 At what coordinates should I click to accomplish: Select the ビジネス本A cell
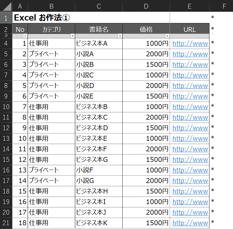coord(99,43)
